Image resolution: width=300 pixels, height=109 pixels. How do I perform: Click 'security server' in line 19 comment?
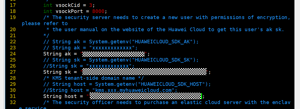coord(87,17)
